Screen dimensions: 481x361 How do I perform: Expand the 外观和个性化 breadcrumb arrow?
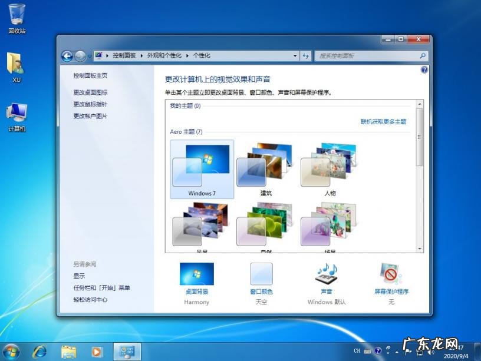tap(187, 56)
